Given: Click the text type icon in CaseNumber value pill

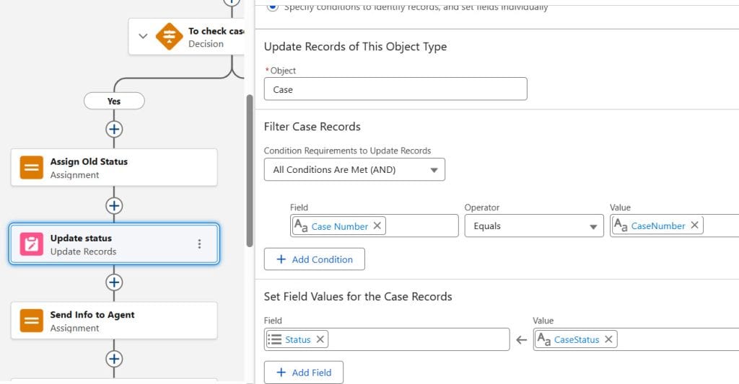Looking at the screenshot, I should pos(621,226).
